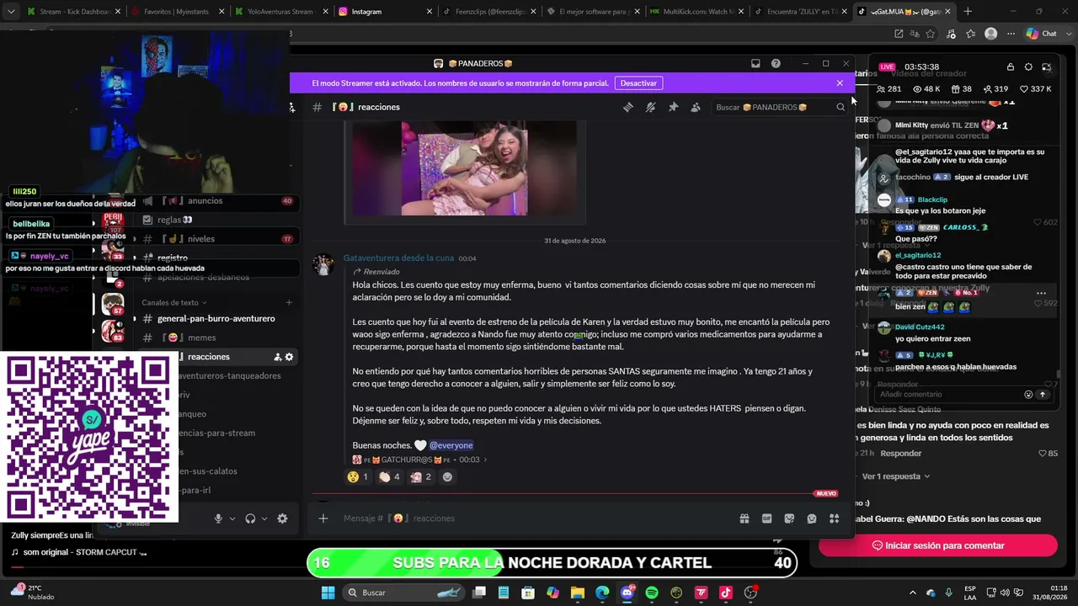Click Iniciar sesión para comentar button

pyautogui.click(x=937, y=545)
